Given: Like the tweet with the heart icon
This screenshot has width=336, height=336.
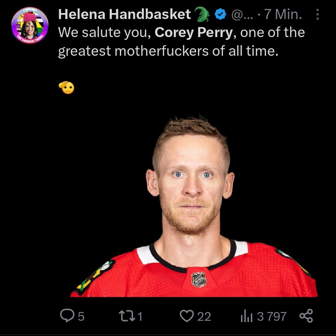Looking at the screenshot, I should [x=187, y=316].
